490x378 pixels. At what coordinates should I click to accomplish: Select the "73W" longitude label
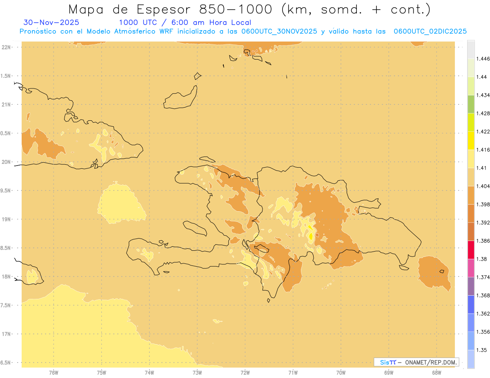pyautogui.click(x=197, y=373)
